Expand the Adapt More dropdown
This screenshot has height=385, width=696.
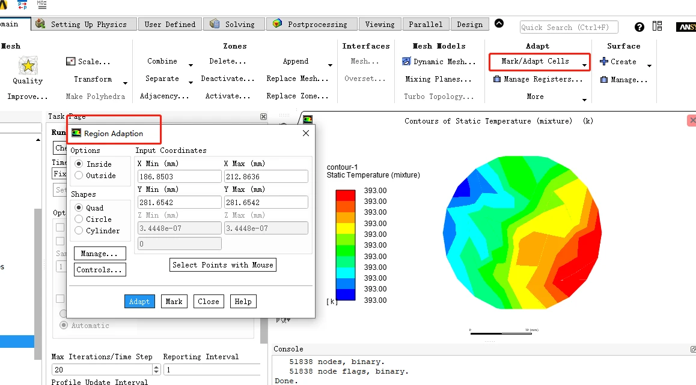point(585,100)
